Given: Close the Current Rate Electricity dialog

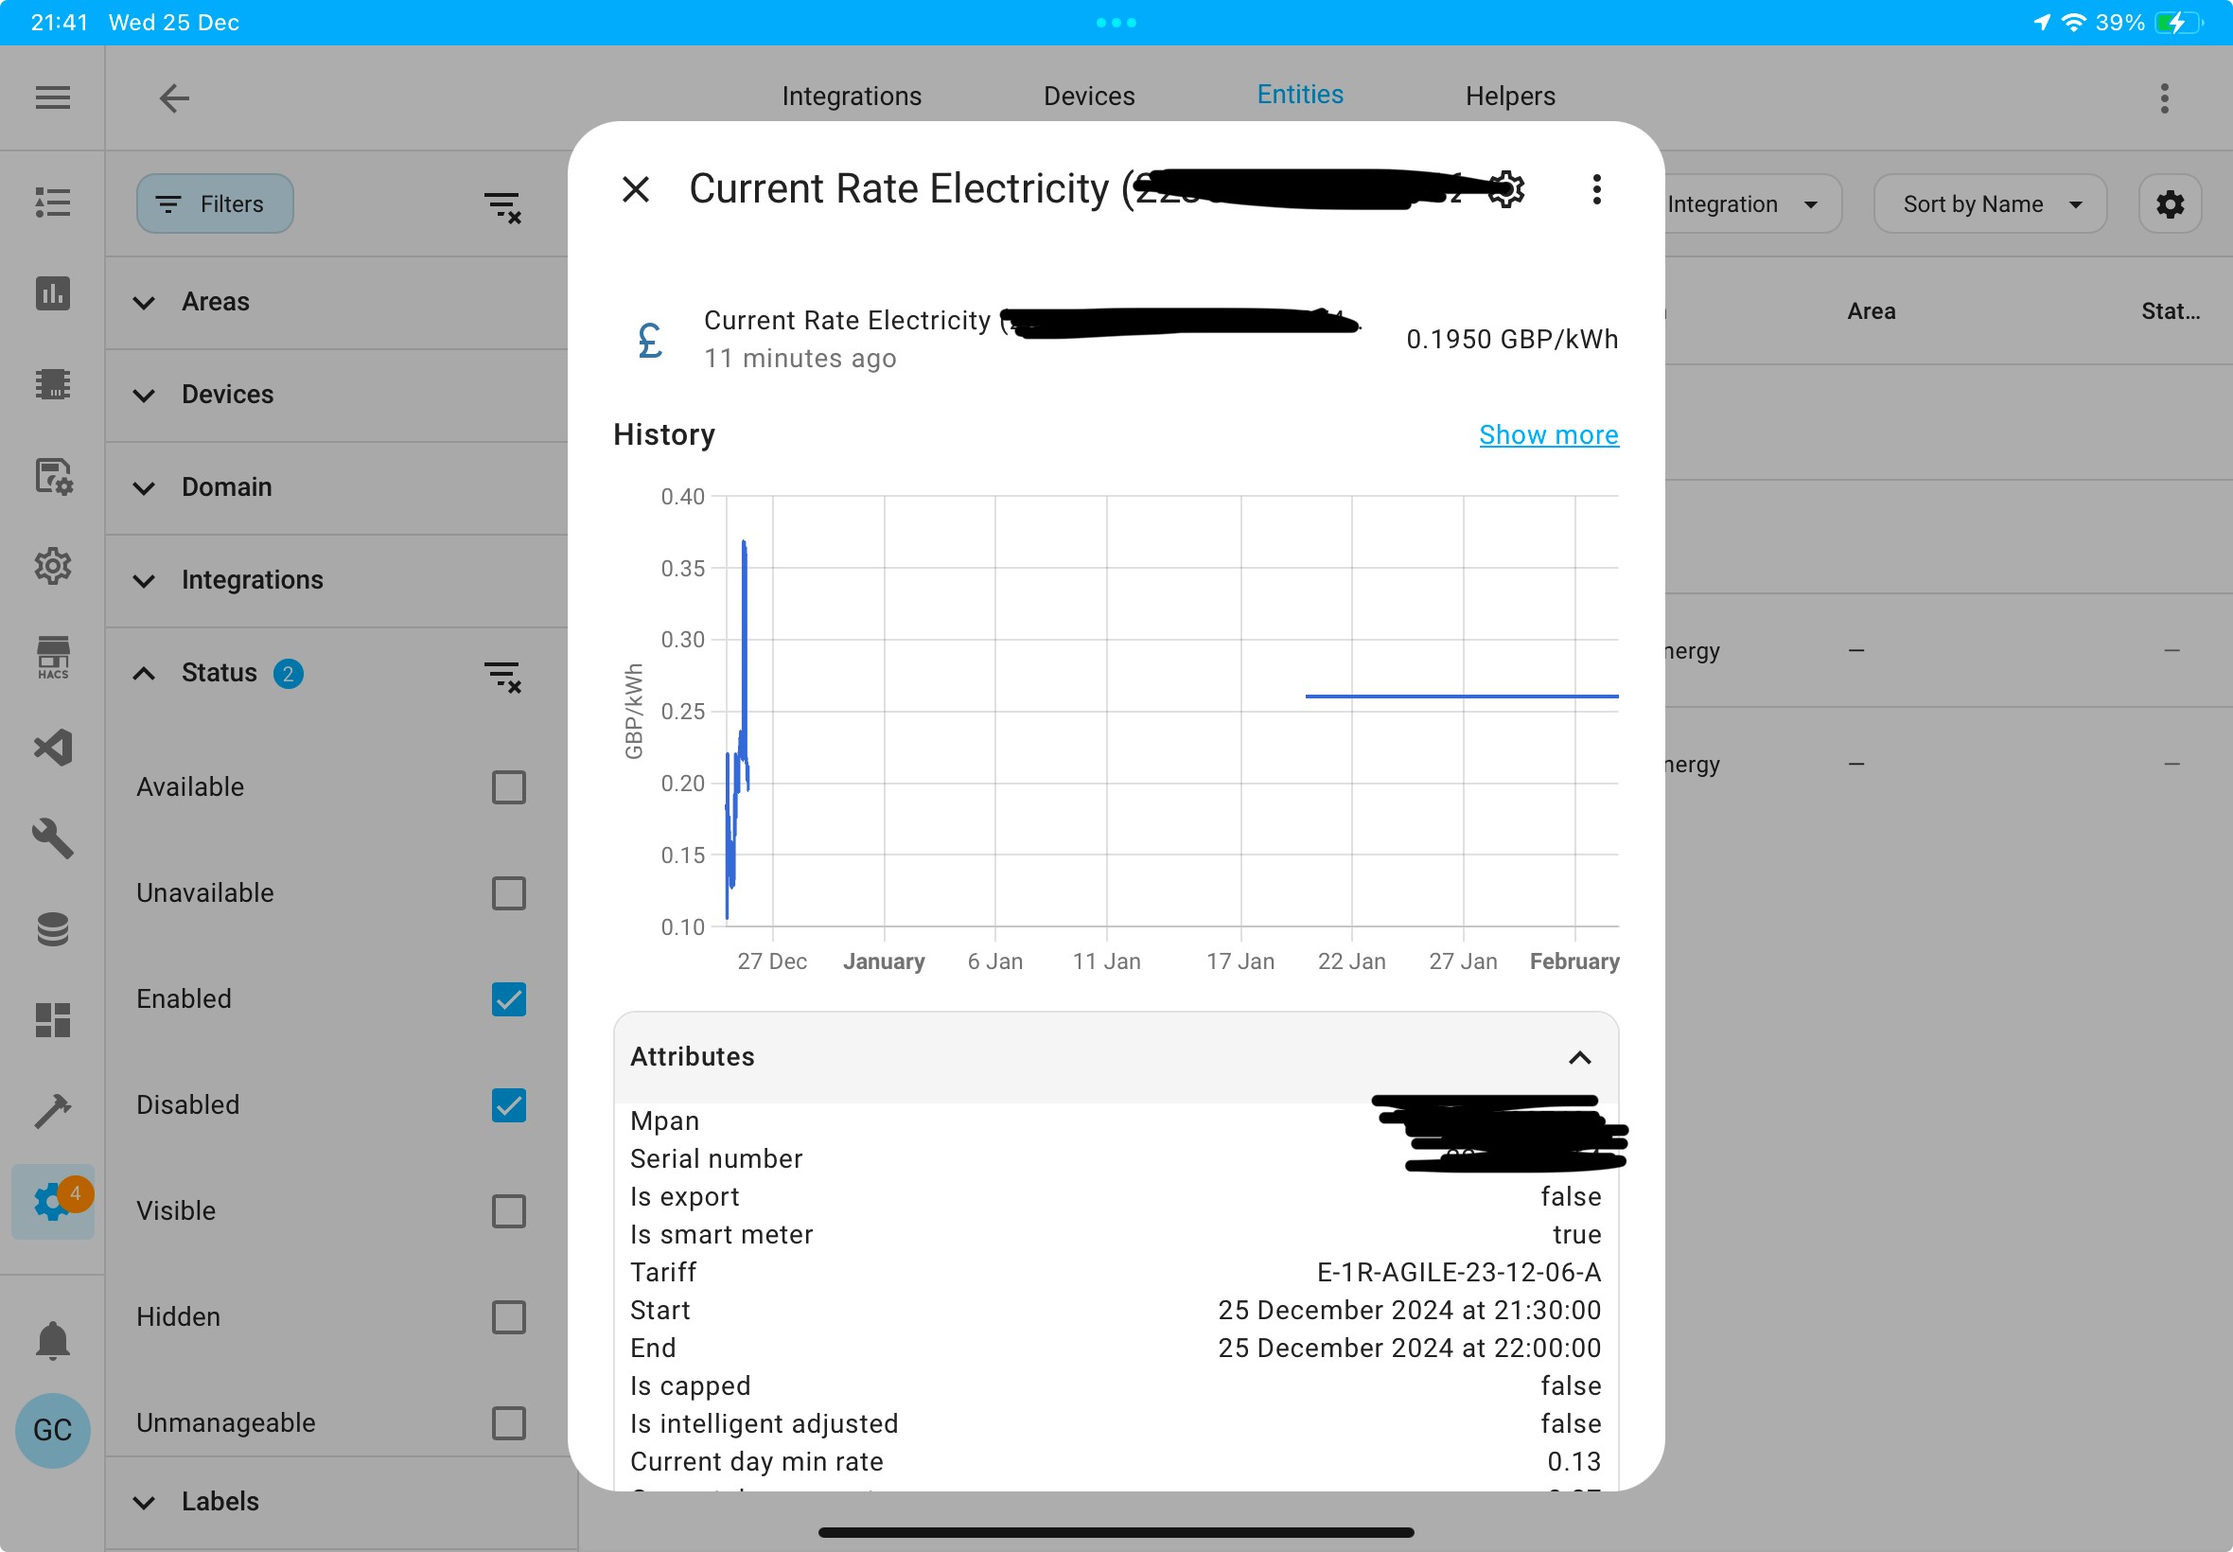Looking at the screenshot, I should pos(636,188).
